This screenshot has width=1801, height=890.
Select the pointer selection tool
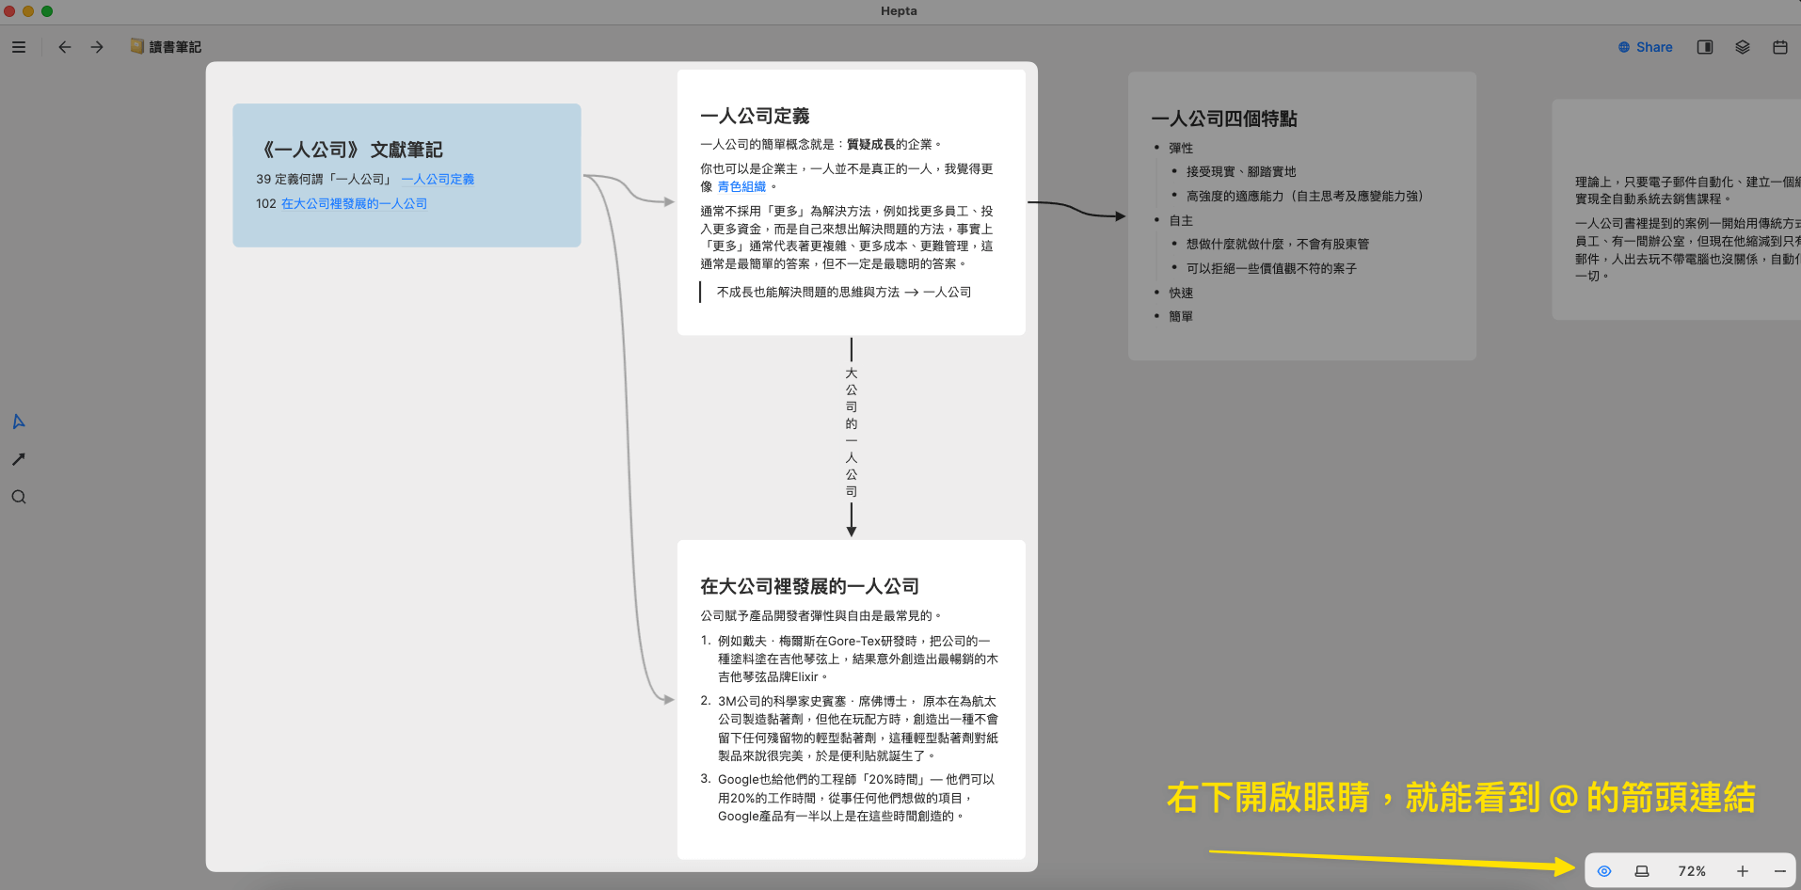pos(19,421)
